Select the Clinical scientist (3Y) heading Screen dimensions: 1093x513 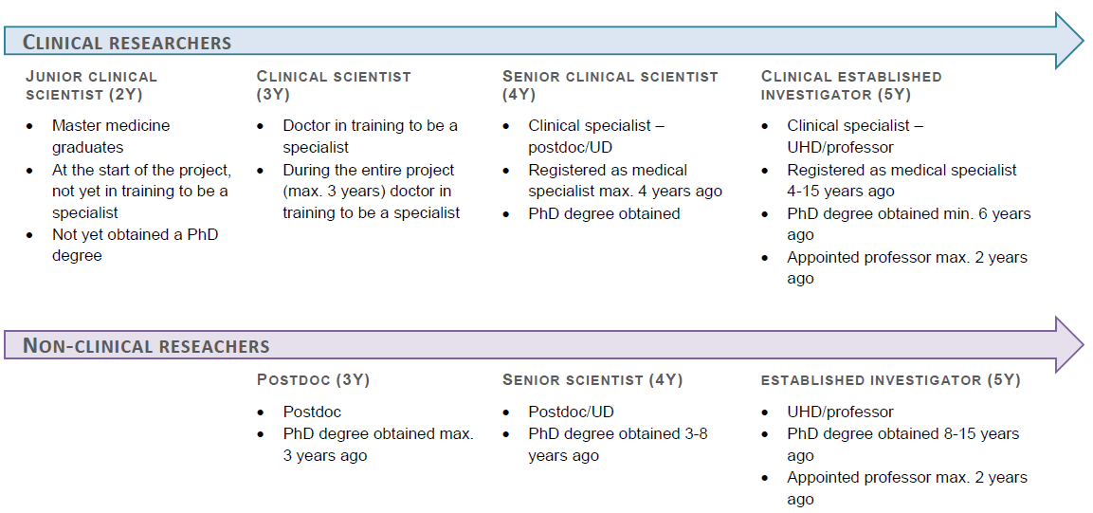point(334,85)
